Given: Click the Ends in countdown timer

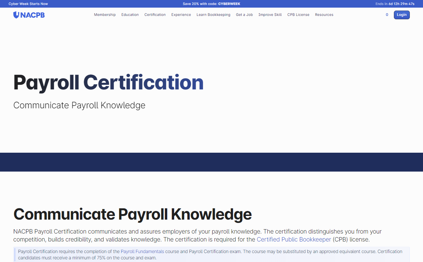Looking at the screenshot, I should (x=395, y=4).
